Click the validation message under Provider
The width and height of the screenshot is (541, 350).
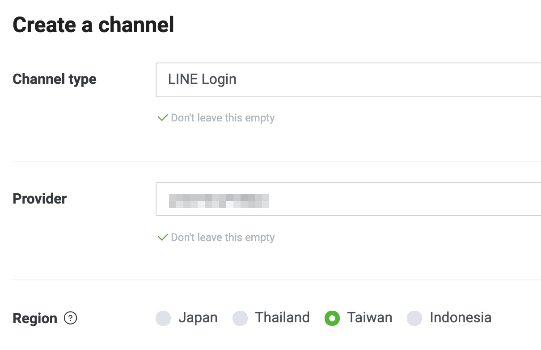coord(216,237)
